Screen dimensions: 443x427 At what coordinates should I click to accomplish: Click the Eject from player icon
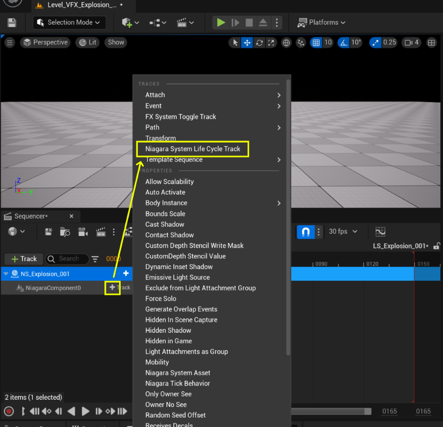pos(263,22)
